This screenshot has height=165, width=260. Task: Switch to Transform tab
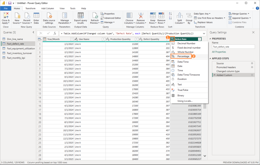[30, 8]
